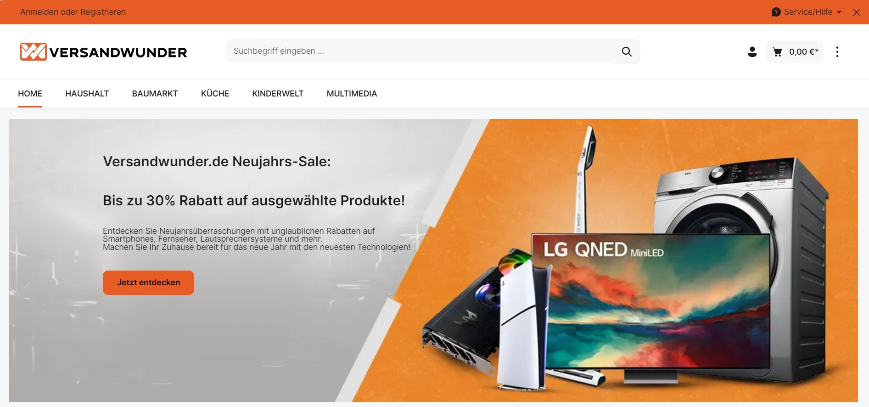Image resolution: width=869 pixels, height=407 pixels.
Task: Open the HAUSHALT category
Action: point(87,94)
